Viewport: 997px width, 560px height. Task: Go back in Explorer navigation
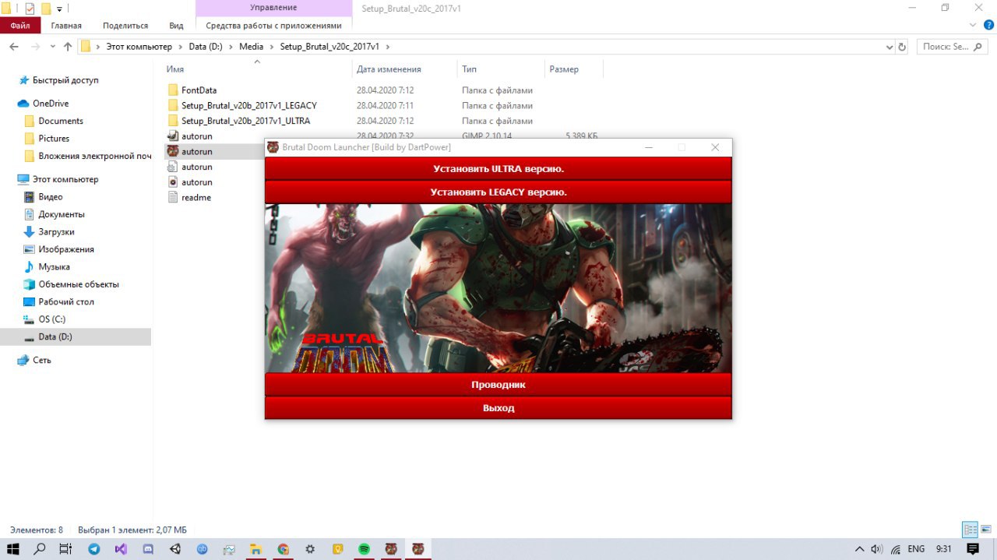tap(14, 47)
